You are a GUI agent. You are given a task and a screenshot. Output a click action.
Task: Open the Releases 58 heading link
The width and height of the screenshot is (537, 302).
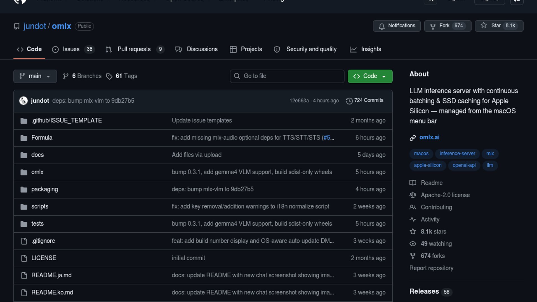pos(424,291)
